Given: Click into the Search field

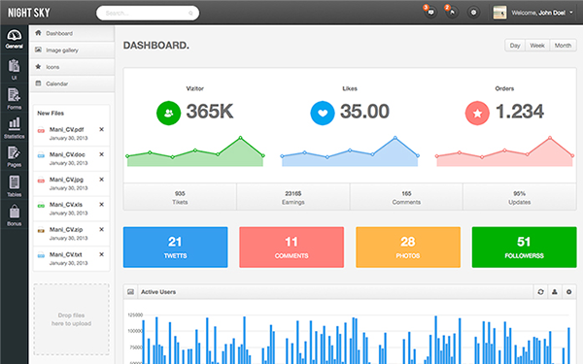Looking at the screenshot, I should 148,13.
